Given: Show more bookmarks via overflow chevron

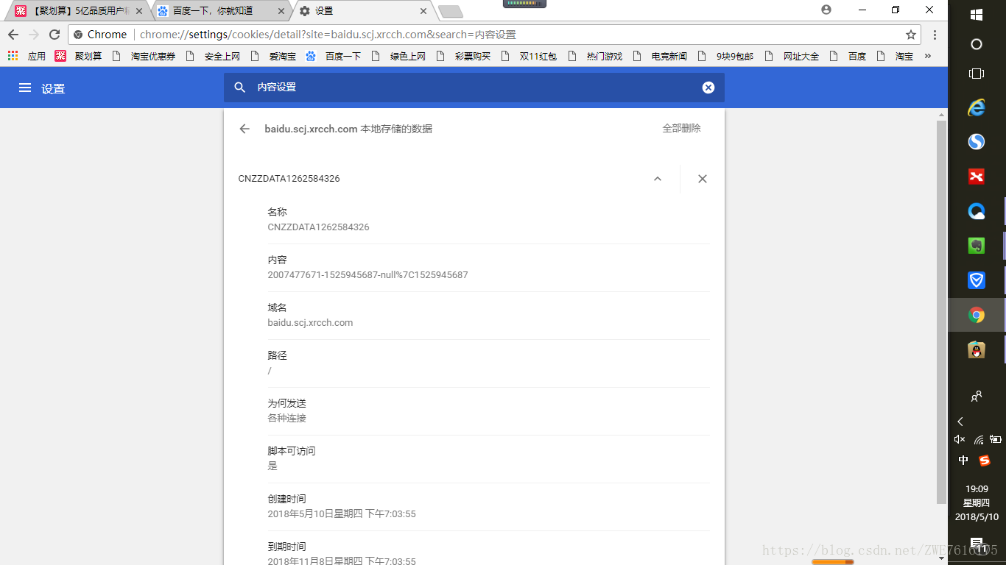Looking at the screenshot, I should point(927,56).
